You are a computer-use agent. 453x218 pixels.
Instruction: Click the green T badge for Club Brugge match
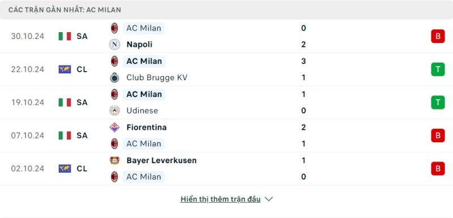pos(438,69)
